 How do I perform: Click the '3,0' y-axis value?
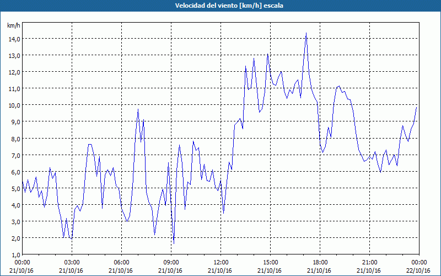(15, 222)
